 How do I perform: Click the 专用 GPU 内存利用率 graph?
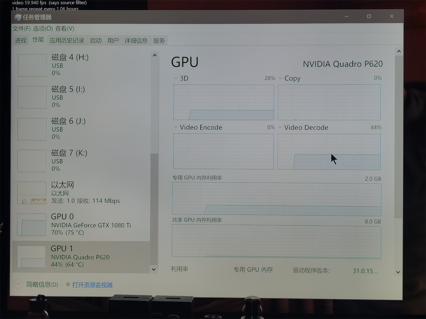pos(277,199)
